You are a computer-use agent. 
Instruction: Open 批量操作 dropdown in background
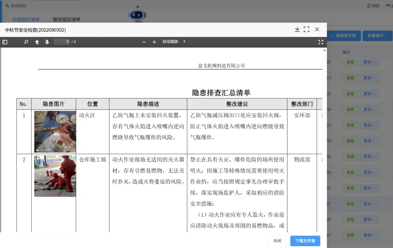click(x=377, y=36)
